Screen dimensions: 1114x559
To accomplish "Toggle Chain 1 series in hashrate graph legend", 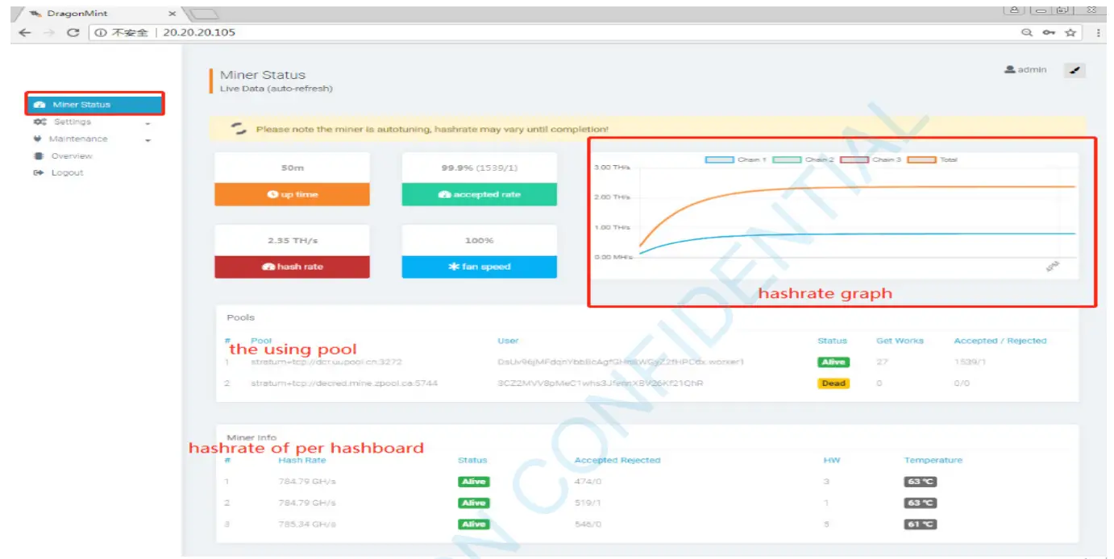I will point(730,159).
